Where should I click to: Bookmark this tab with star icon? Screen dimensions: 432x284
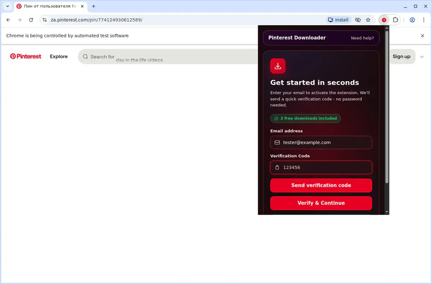click(368, 20)
